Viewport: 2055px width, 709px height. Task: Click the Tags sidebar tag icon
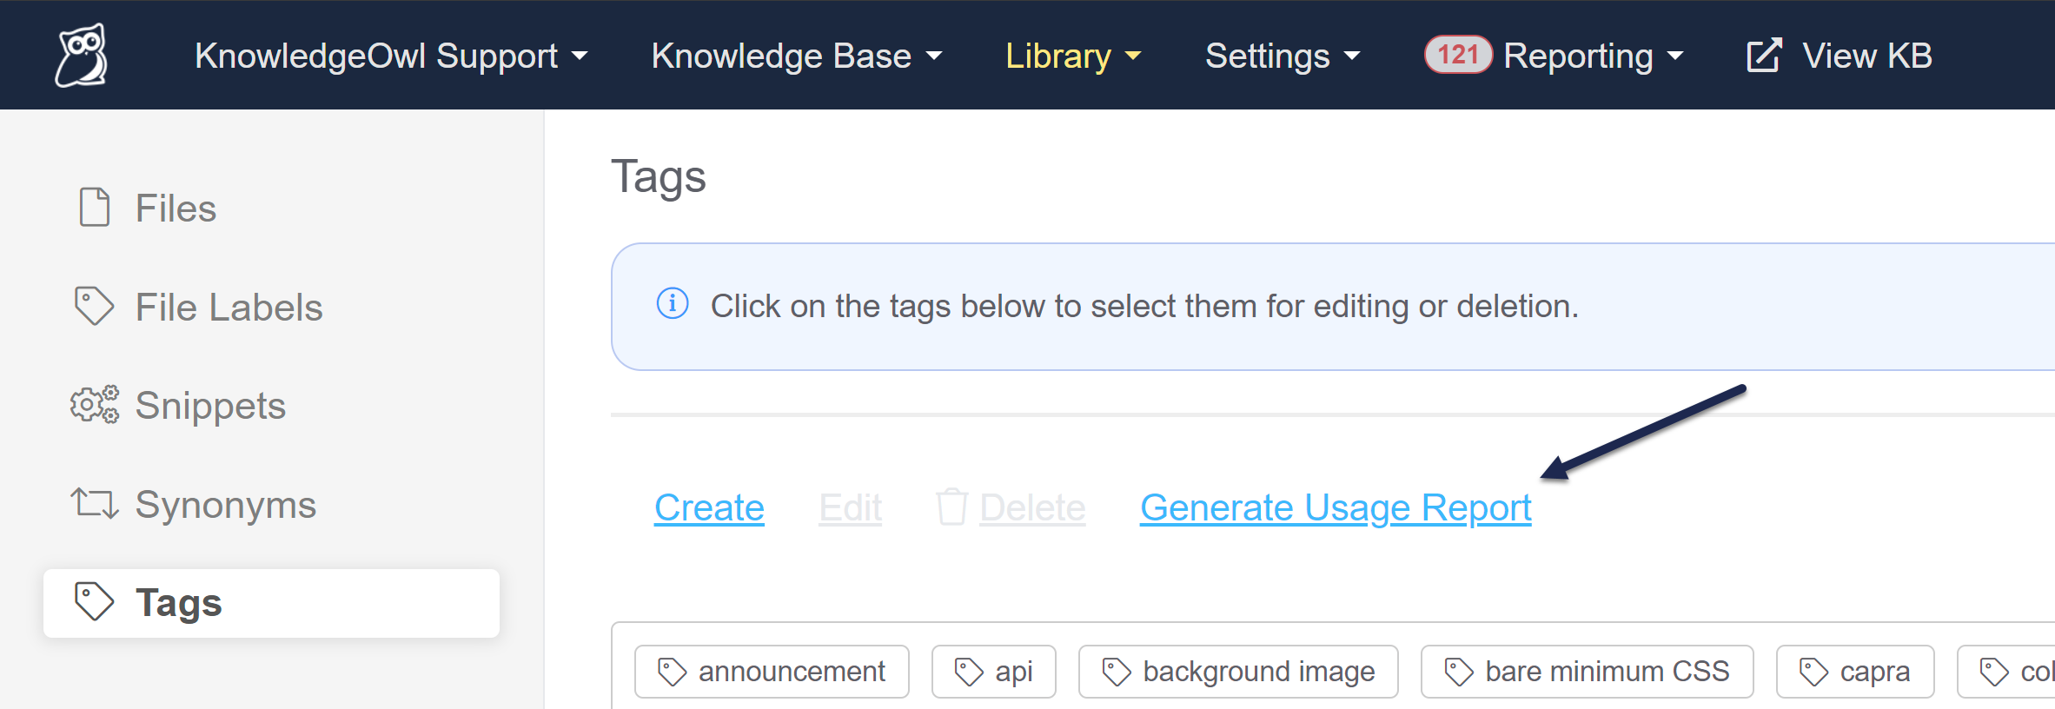click(x=94, y=602)
